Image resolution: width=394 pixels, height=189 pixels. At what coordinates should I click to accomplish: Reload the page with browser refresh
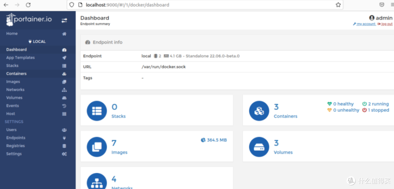point(28,5)
